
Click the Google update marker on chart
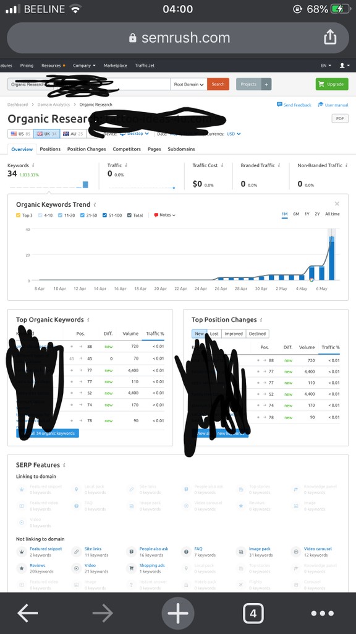point(311,280)
